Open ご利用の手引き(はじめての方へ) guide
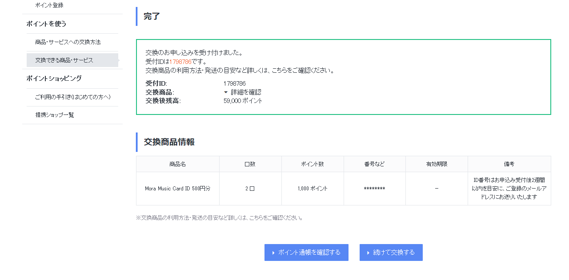This screenshot has height=280, width=569. click(x=73, y=97)
